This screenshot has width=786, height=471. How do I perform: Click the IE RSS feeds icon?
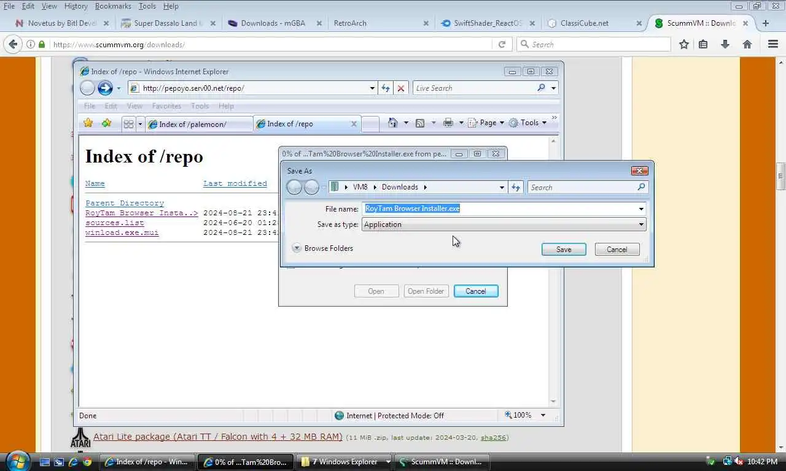tap(420, 123)
